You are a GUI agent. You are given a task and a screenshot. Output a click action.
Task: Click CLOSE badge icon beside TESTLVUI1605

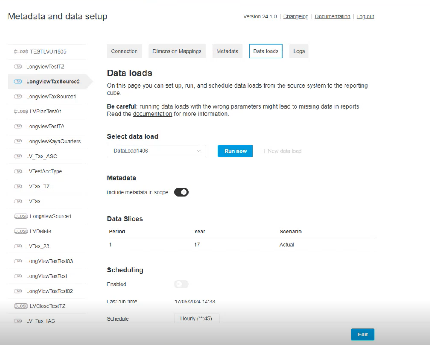(21, 51)
